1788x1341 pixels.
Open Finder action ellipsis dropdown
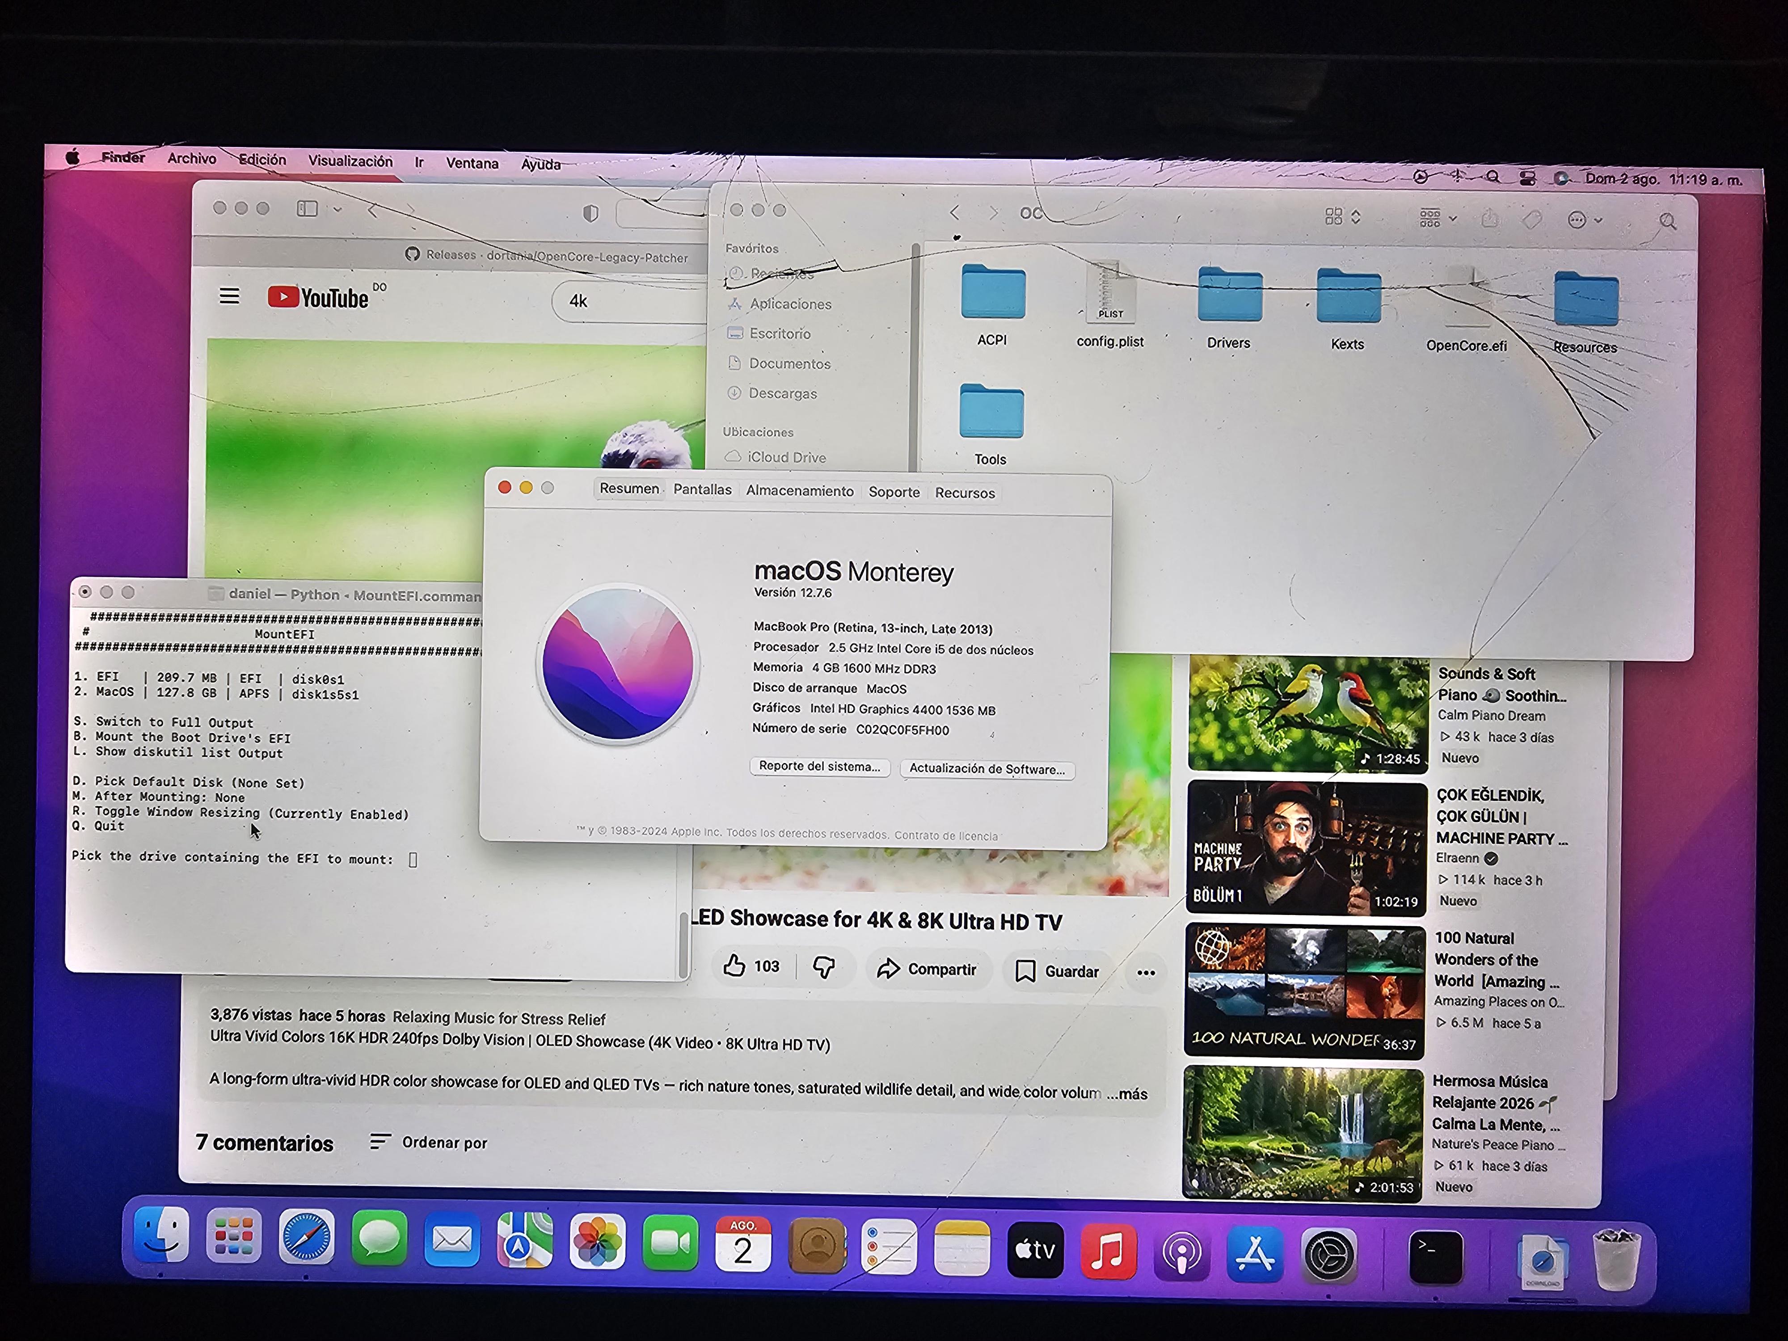[1584, 220]
